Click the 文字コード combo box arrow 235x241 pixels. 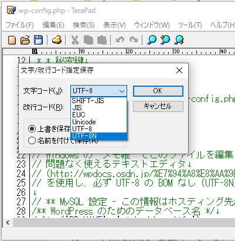(x=122, y=91)
